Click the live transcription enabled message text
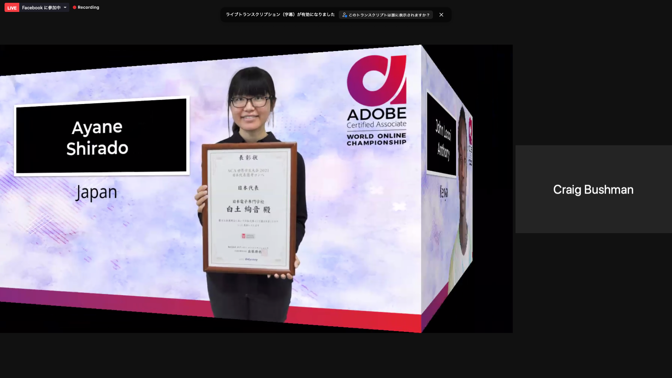 coord(280,15)
